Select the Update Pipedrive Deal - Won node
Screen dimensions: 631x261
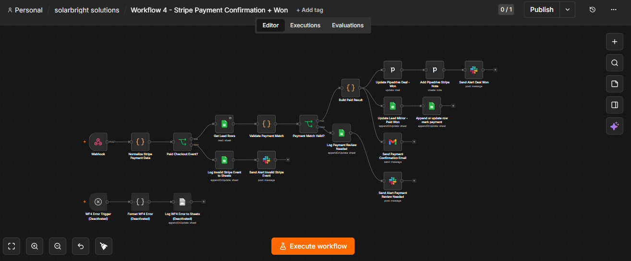393,70
